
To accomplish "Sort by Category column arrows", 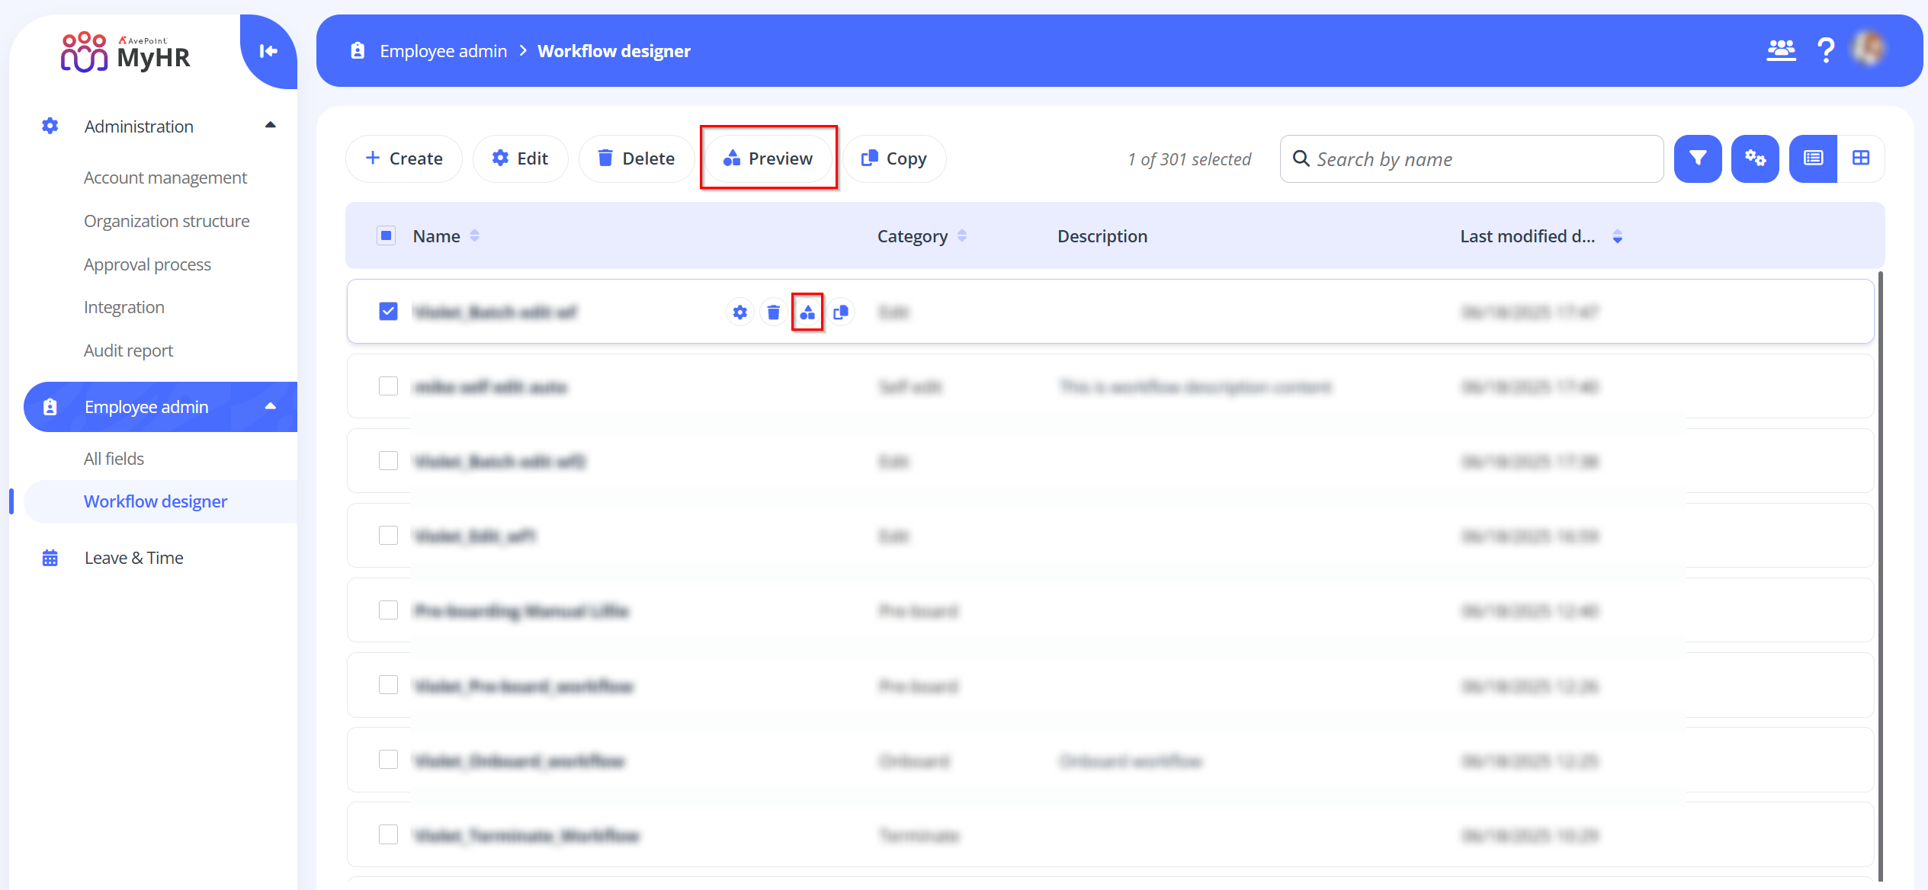I will 962,235.
